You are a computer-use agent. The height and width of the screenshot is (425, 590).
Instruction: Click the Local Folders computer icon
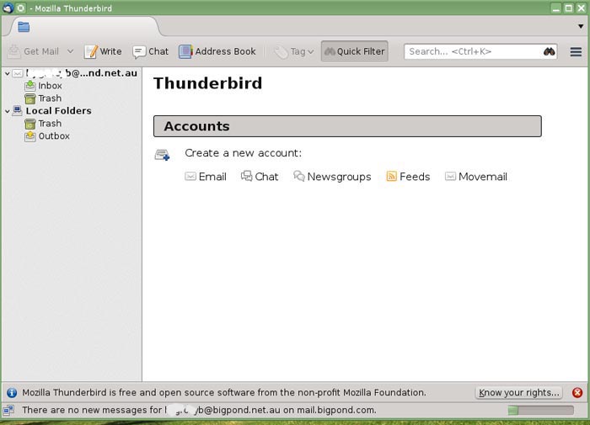point(17,110)
